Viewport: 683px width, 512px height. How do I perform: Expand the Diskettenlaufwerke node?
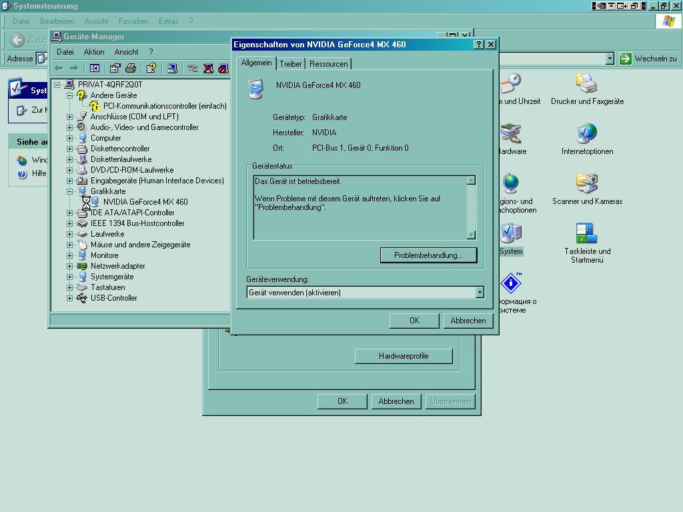point(69,159)
